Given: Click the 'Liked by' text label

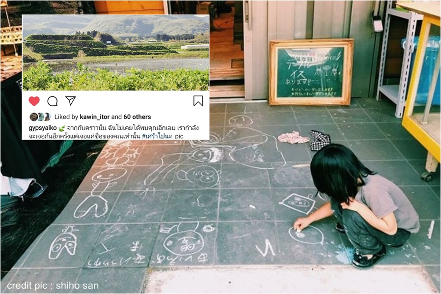Looking at the screenshot, I should point(66,117).
